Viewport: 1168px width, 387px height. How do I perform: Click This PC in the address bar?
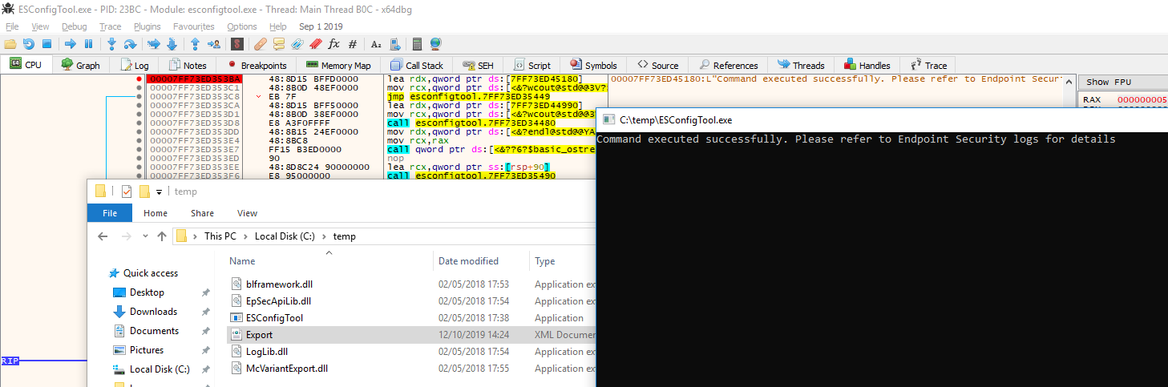point(220,236)
